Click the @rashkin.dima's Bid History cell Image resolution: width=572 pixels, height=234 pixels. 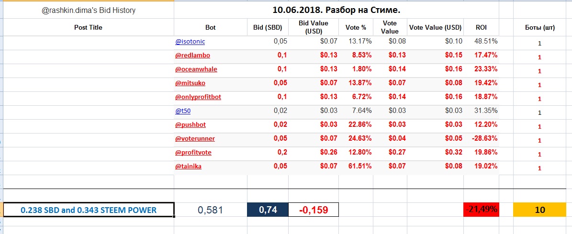[89, 10]
